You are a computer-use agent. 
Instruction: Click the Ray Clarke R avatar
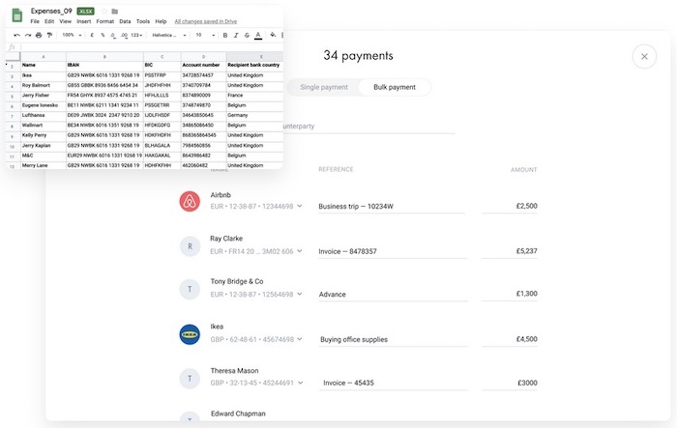tap(190, 246)
